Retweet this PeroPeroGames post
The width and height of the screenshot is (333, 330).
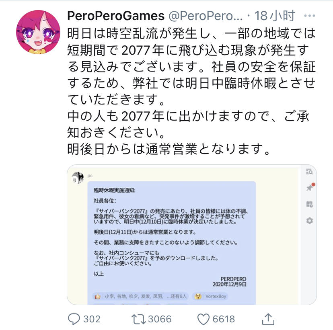(139, 319)
